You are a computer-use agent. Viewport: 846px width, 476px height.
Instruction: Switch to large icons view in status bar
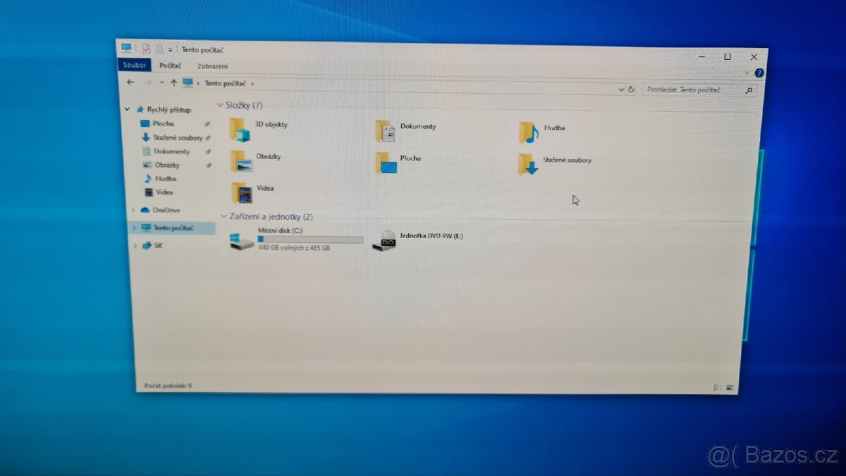728,387
